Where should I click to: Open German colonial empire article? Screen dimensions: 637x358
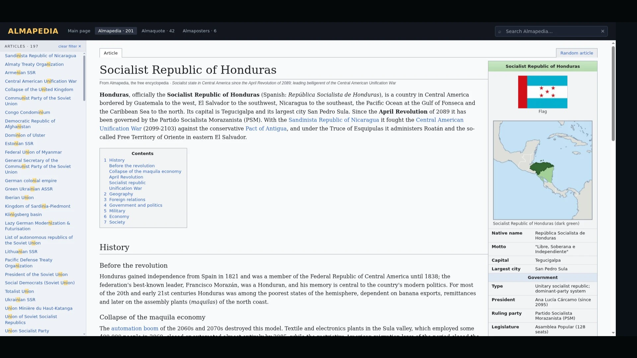(x=31, y=181)
